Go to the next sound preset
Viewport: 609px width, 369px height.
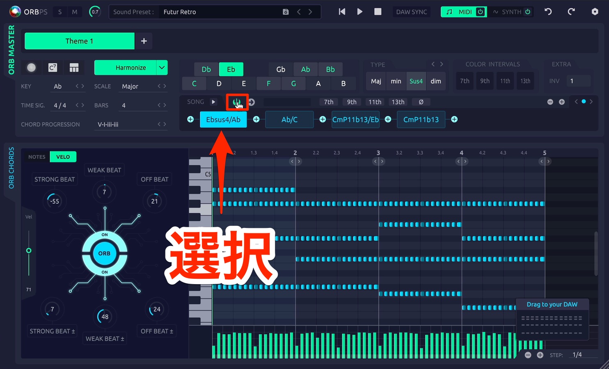pyautogui.click(x=310, y=12)
